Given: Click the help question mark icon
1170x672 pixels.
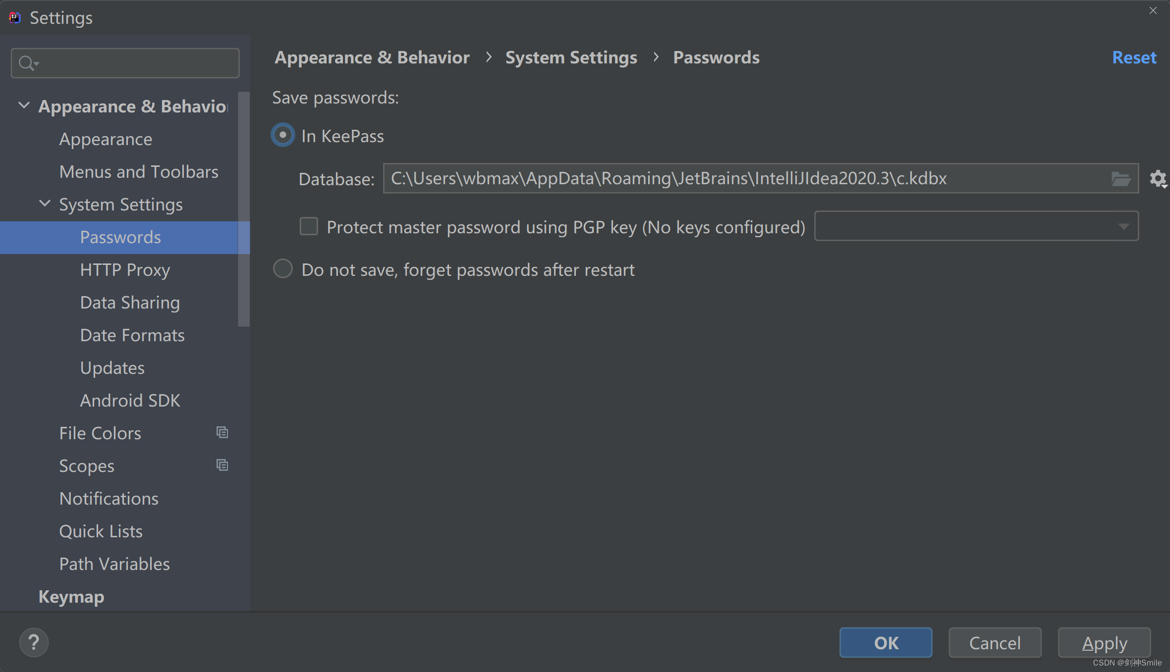Looking at the screenshot, I should (33, 642).
